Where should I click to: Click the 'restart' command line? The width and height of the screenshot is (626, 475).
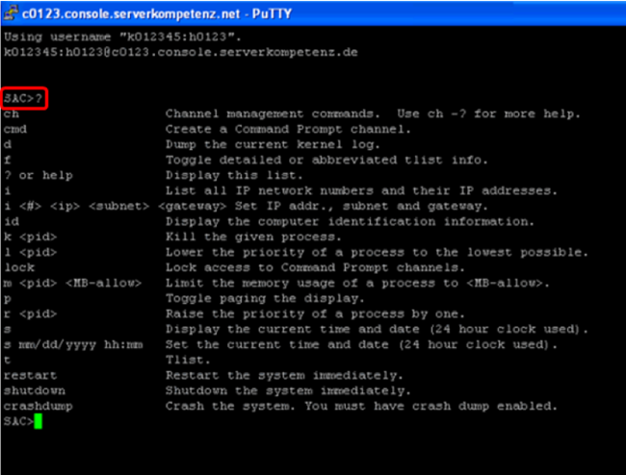30,375
